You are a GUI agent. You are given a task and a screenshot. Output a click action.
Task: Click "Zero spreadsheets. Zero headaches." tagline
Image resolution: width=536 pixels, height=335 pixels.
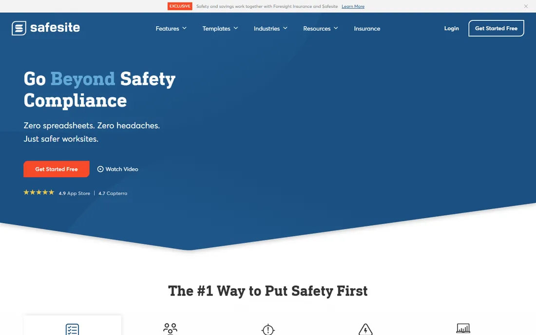(x=92, y=125)
